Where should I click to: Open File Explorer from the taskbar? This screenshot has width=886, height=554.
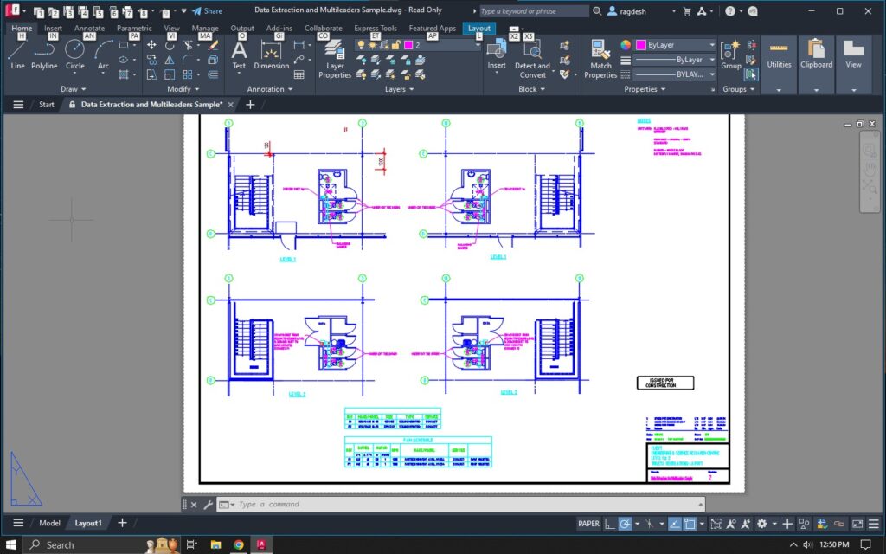coord(215,544)
